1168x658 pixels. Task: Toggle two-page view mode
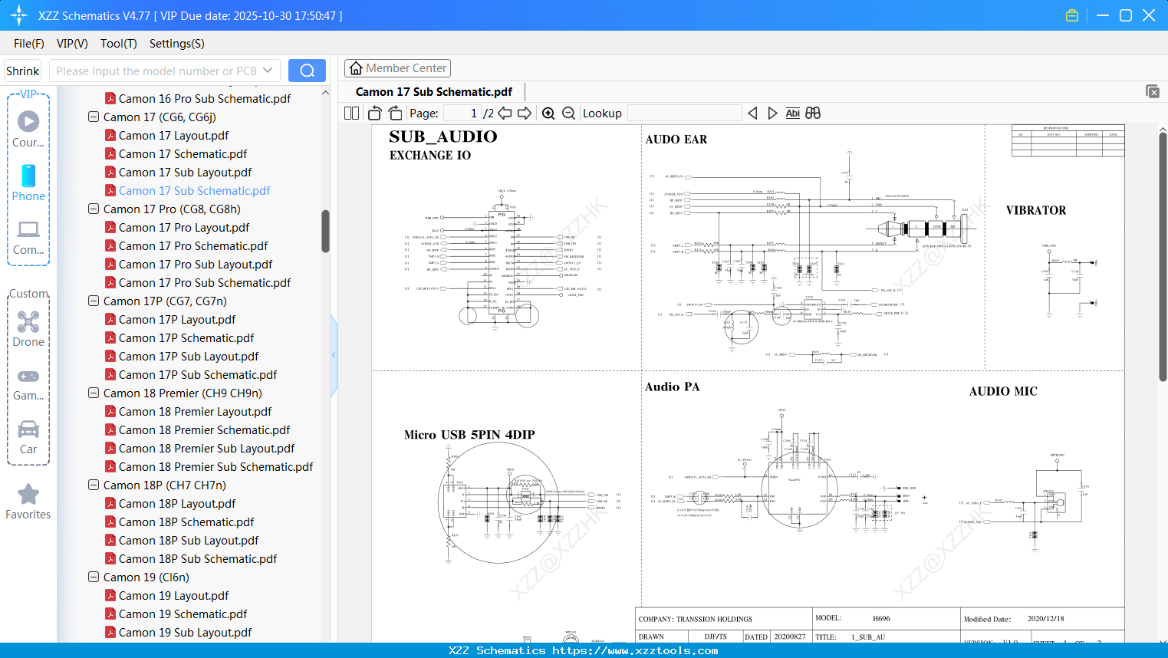(350, 113)
